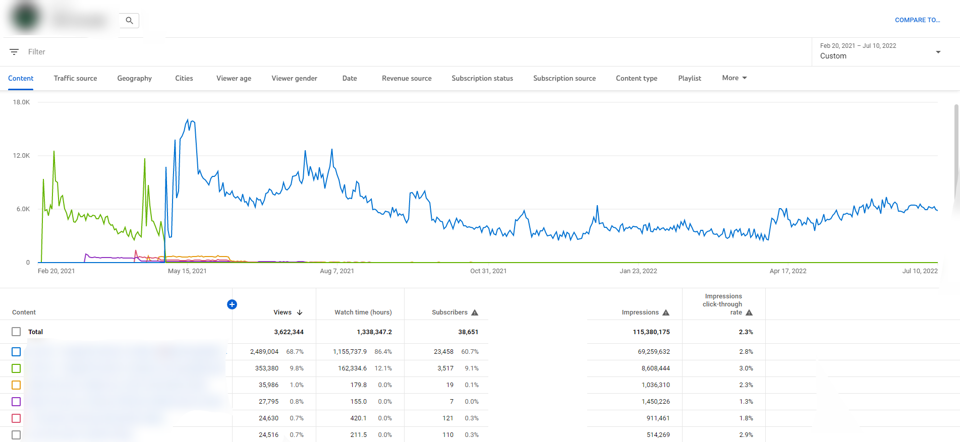Click total watch time value 1,338,347.2
This screenshot has width=960, height=442.
pos(374,332)
